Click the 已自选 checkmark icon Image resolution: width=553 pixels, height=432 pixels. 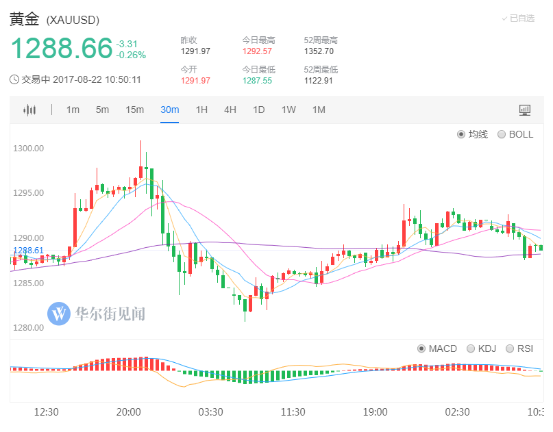point(504,18)
